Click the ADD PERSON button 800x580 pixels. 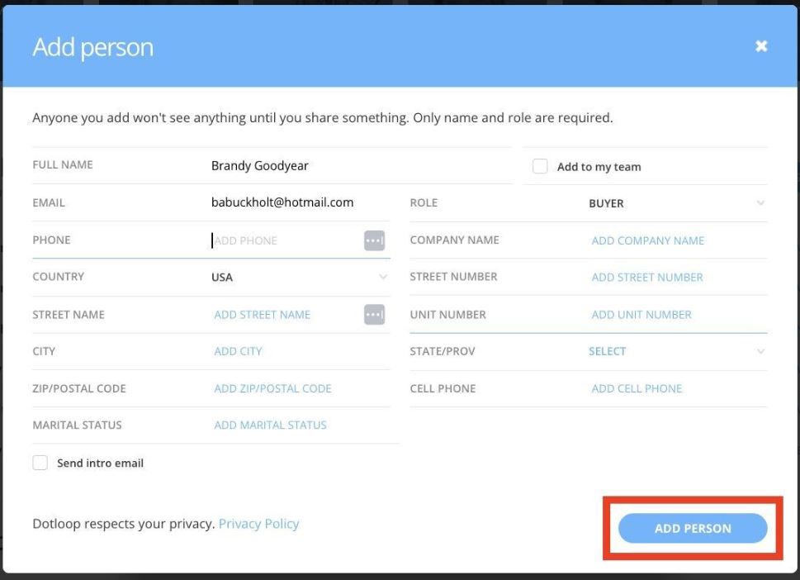(693, 528)
